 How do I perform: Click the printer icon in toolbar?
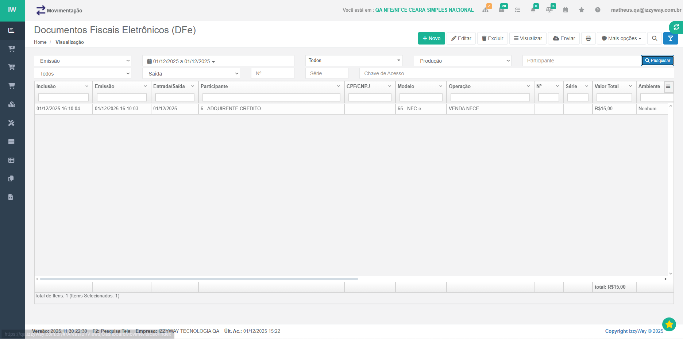(588, 38)
